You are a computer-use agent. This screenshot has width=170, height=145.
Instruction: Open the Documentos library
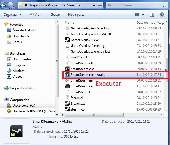click(19, 59)
